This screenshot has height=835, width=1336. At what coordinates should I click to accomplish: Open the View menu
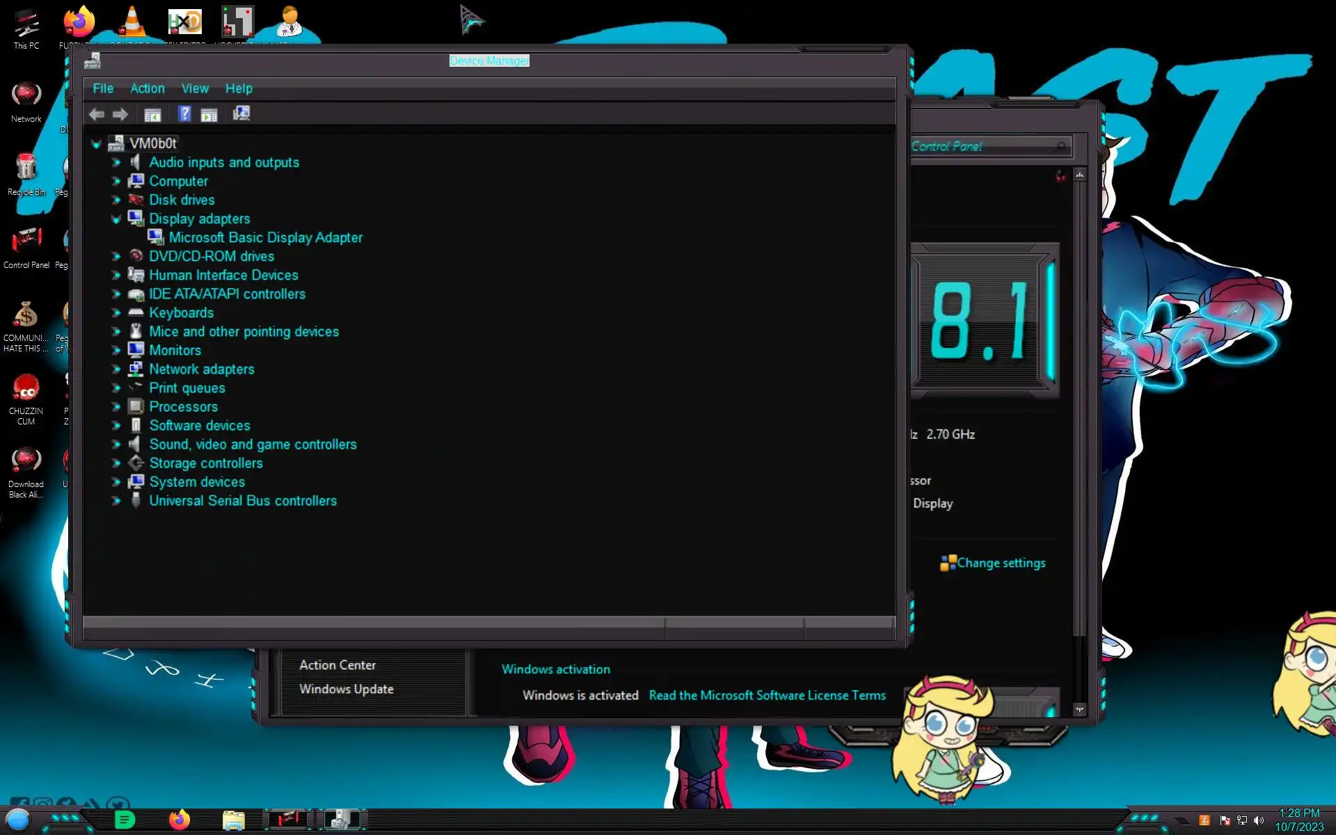click(x=195, y=88)
